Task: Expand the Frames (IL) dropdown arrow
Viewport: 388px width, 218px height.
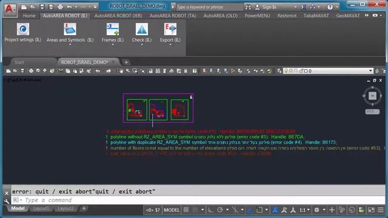Action: point(113,44)
